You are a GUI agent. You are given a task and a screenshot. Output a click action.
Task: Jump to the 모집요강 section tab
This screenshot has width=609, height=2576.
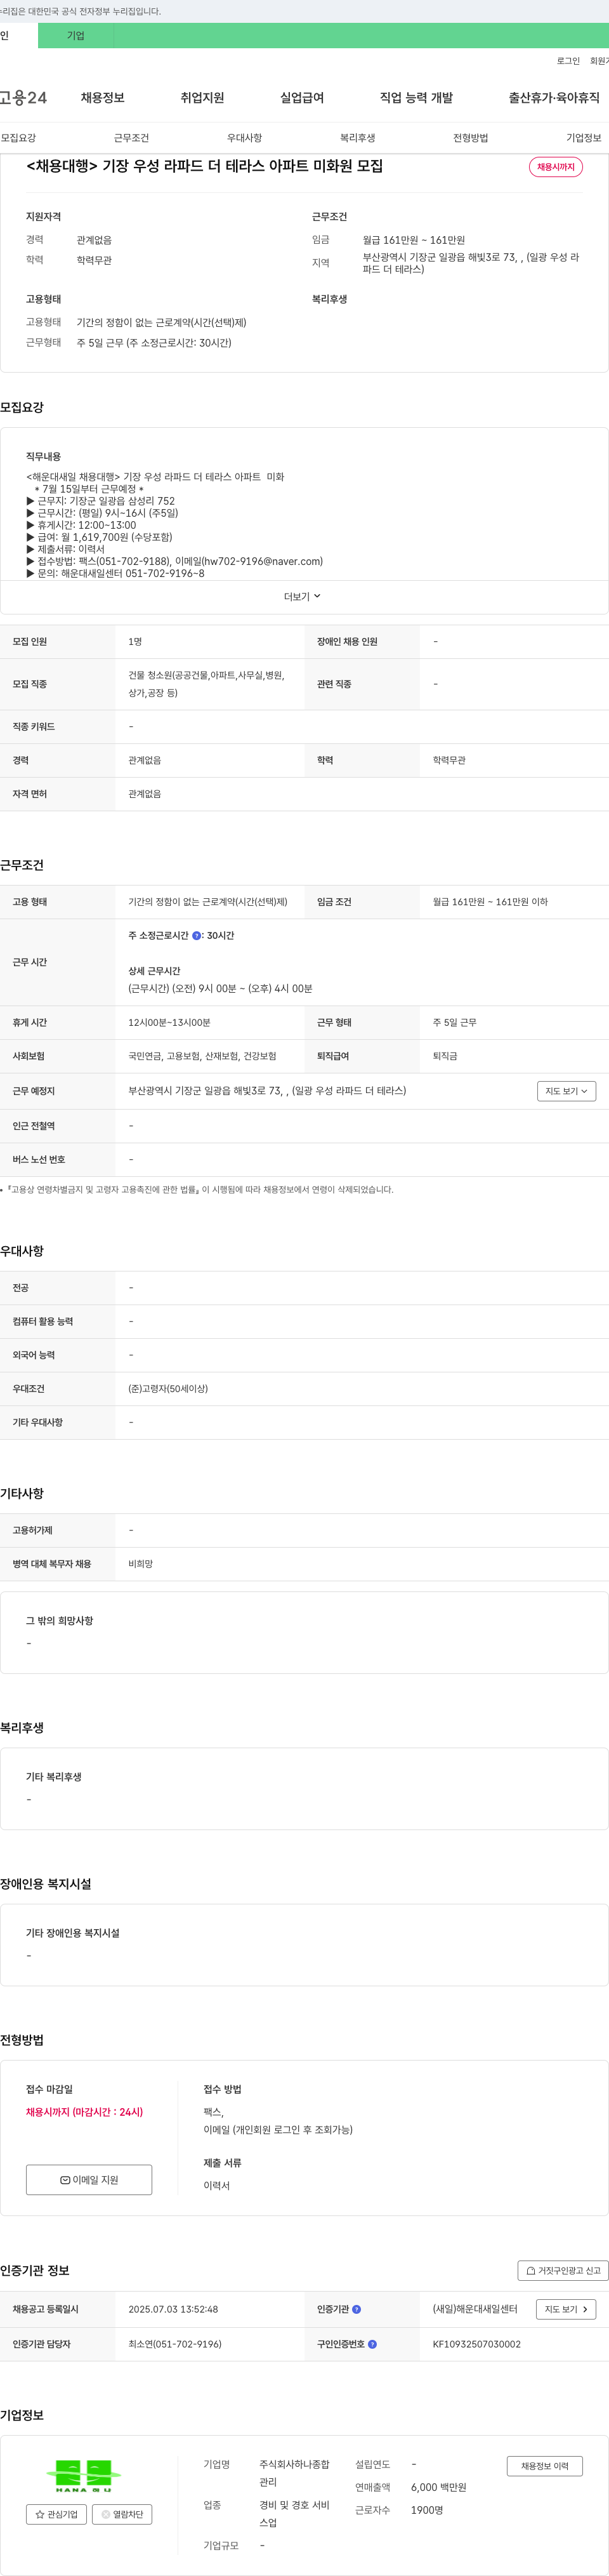[18, 138]
